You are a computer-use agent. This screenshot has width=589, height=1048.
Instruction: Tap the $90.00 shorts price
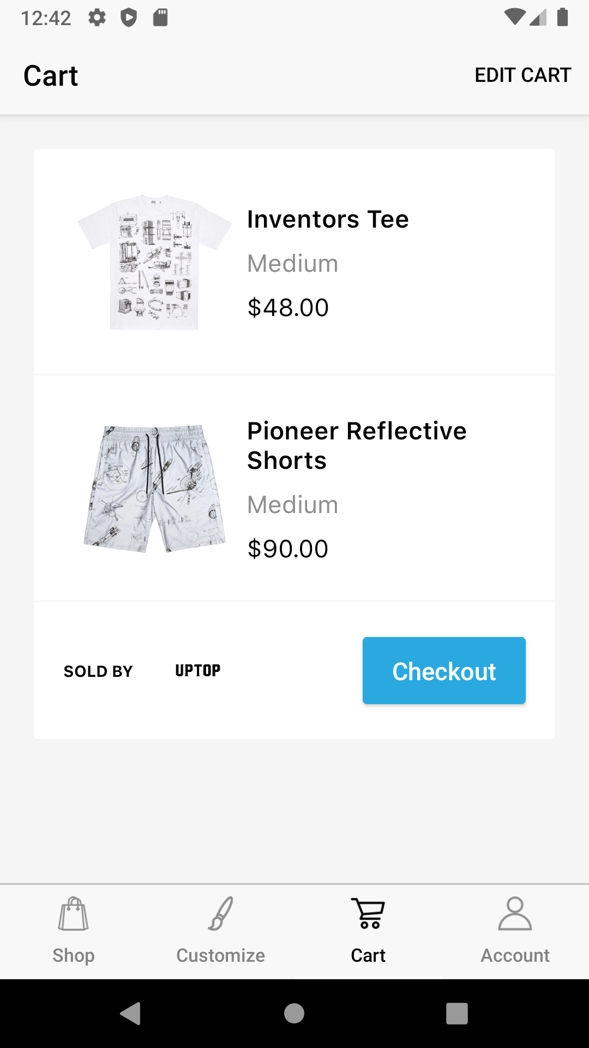pos(288,549)
